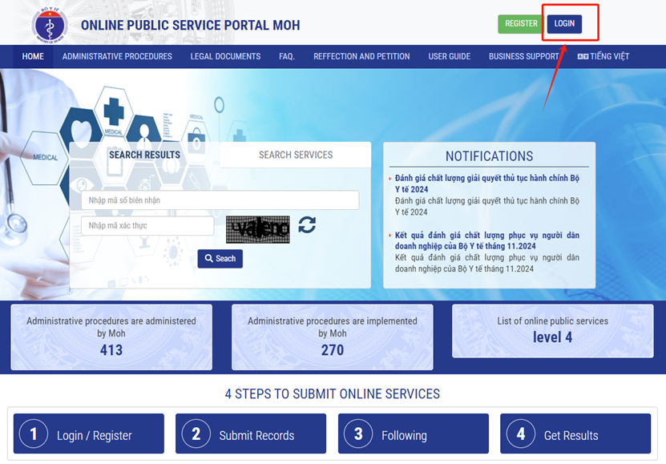
Task: Open REFFECTION AND PETITION menu
Action: (361, 56)
